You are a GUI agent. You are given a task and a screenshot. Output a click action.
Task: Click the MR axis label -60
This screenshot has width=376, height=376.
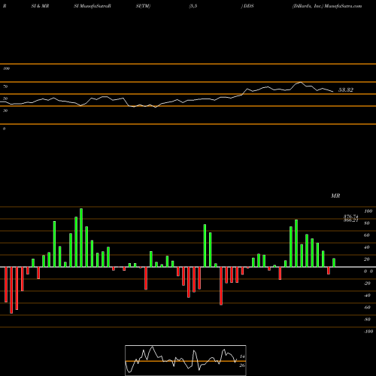tap(367, 308)
